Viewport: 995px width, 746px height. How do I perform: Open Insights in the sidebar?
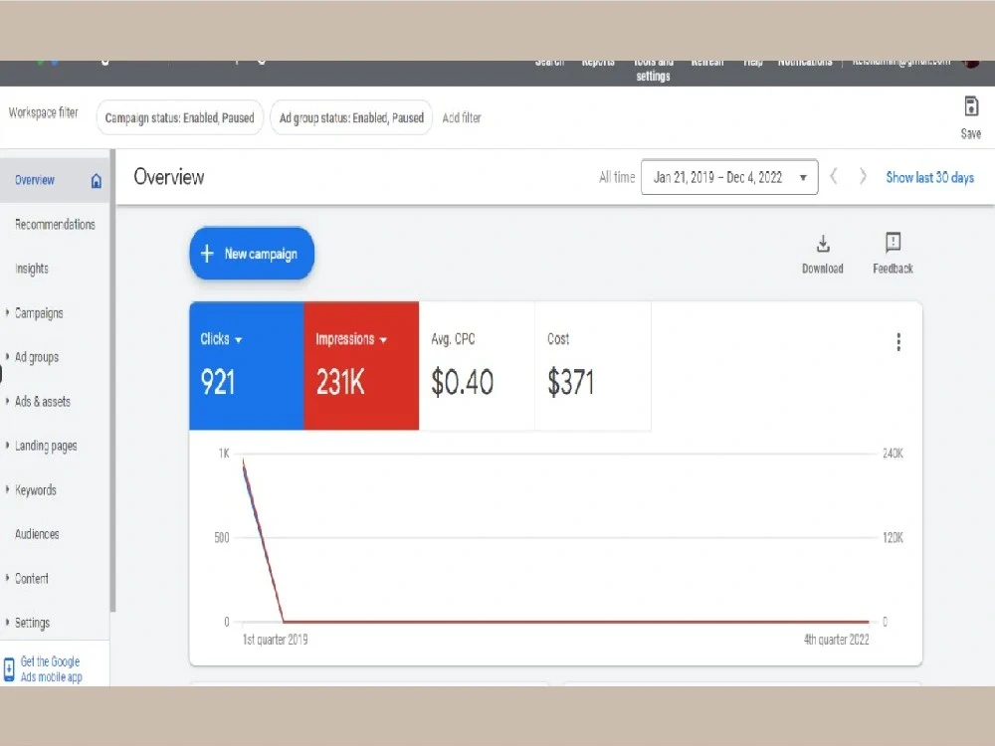pyautogui.click(x=32, y=269)
